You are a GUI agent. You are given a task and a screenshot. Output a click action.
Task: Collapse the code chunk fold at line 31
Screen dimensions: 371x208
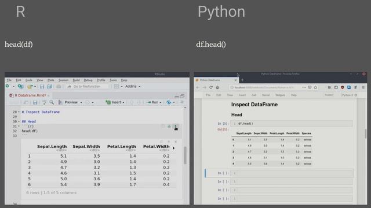[x=19, y=126]
